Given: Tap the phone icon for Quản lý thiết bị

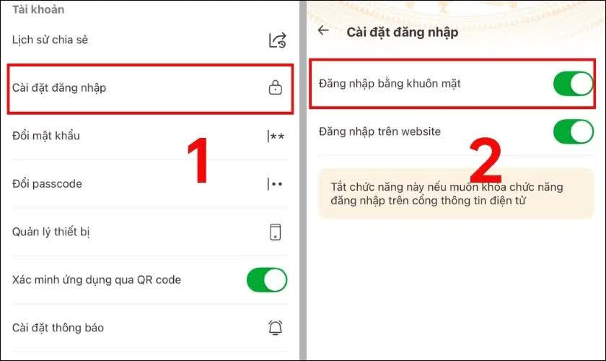Looking at the screenshot, I should [x=275, y=232].
